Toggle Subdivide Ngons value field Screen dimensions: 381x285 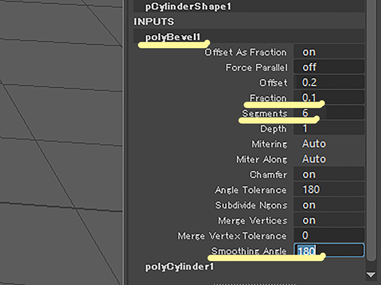(x=329, y=205)
